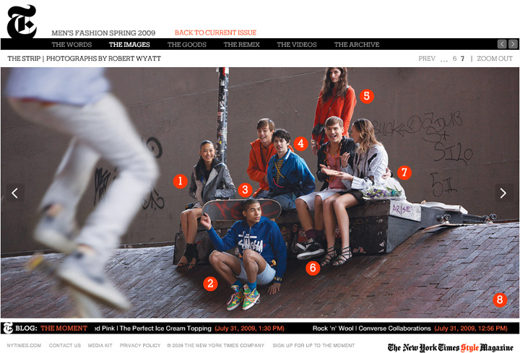Click Zoom Out link

point(495,58)
